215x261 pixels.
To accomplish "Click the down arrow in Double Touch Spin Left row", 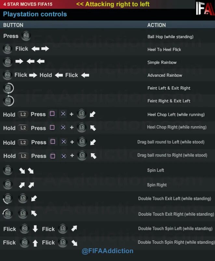I will pyautogui.click(x=35, y=229).
